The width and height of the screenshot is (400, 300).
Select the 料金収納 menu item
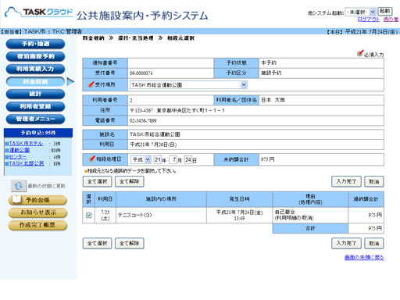pyautogui.click(x=35, y=81)
